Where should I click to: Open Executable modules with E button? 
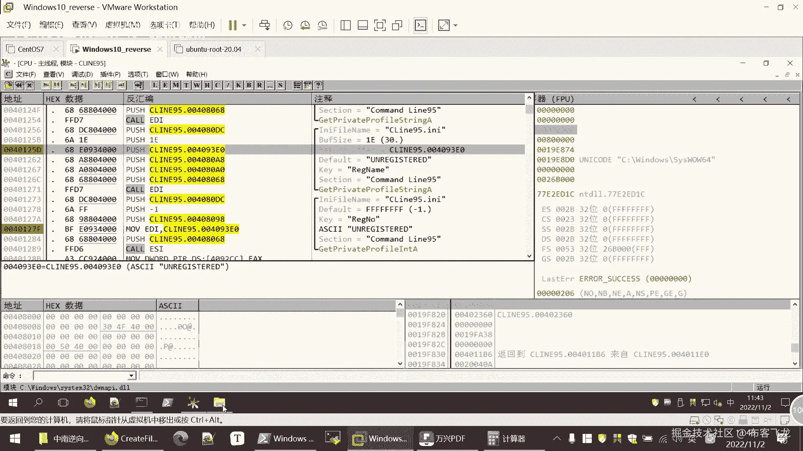coord(165,85)
